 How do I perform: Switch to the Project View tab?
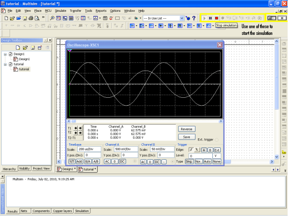point(41,168)
